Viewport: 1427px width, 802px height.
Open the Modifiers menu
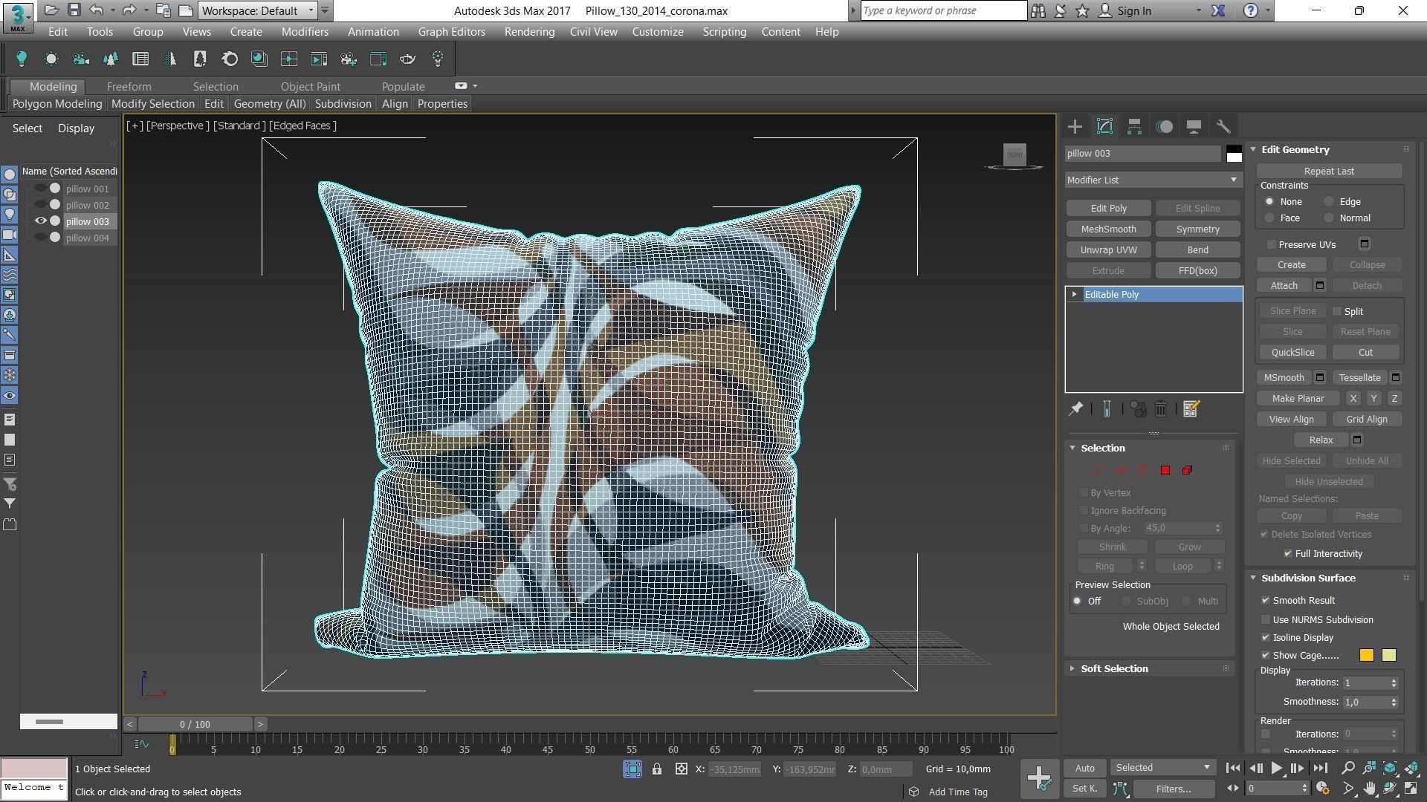305,32
